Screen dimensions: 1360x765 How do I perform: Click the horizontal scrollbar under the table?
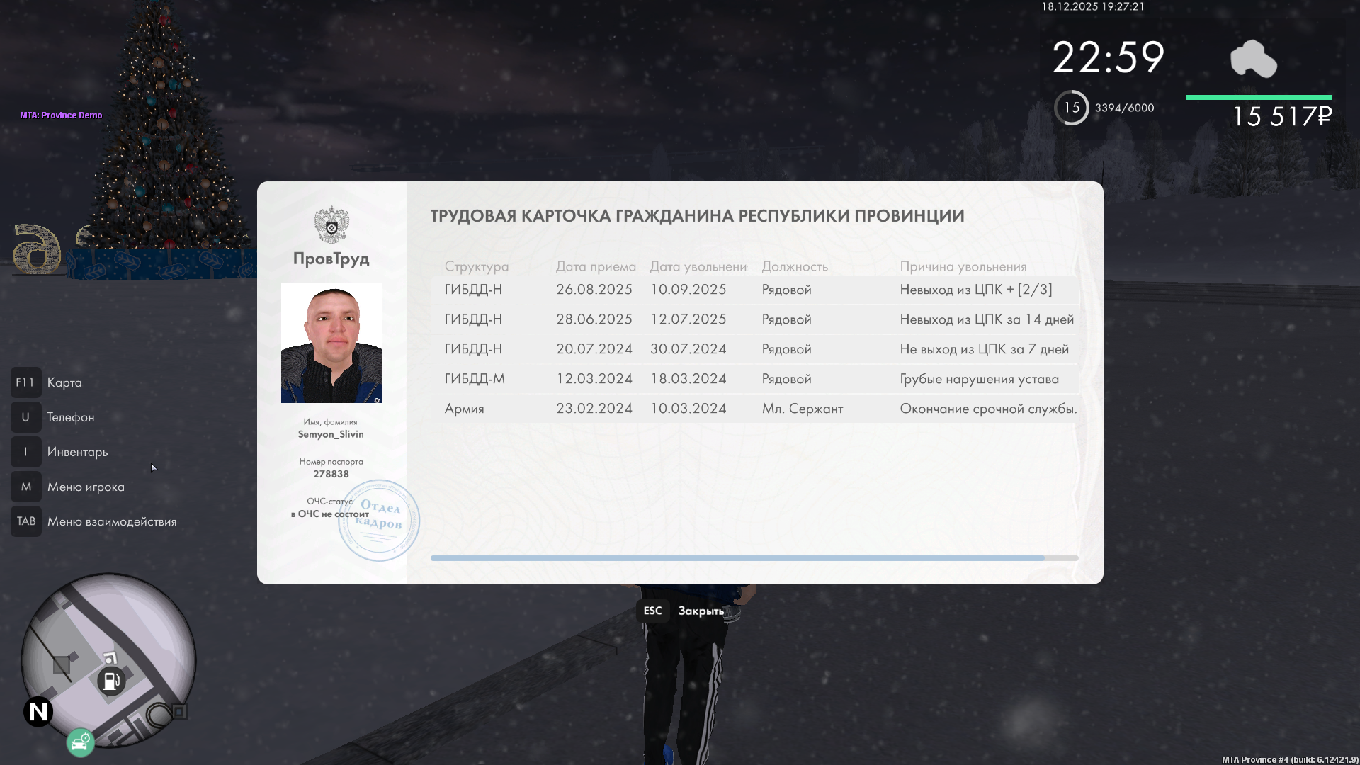[x=737, y=558]
